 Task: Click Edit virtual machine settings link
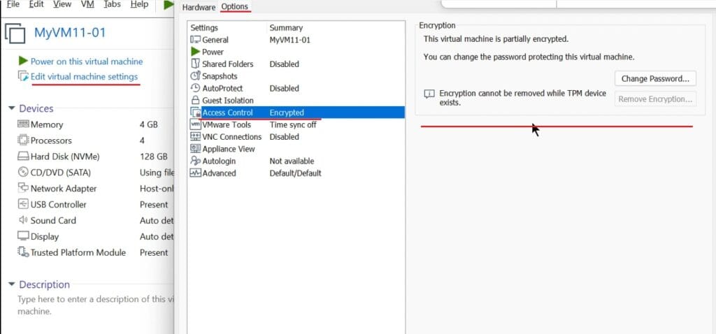(84, 77)
